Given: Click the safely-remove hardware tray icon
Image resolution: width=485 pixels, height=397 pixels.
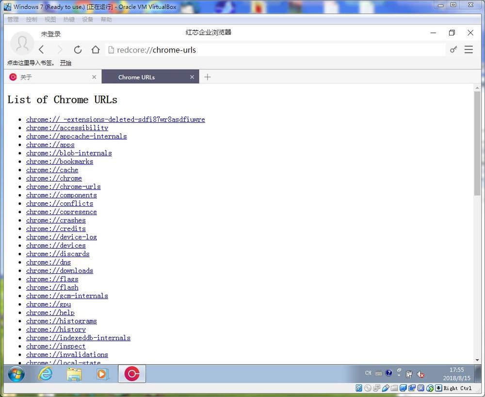Looking at the screenshot, I should coord(409,374).
